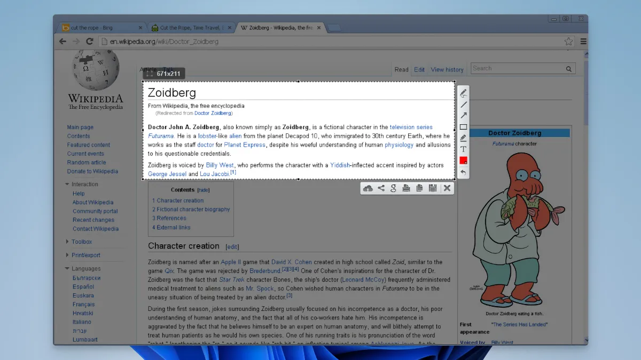Switch to the 'cut the rope - Bing' tab

[x=99, y=28]
